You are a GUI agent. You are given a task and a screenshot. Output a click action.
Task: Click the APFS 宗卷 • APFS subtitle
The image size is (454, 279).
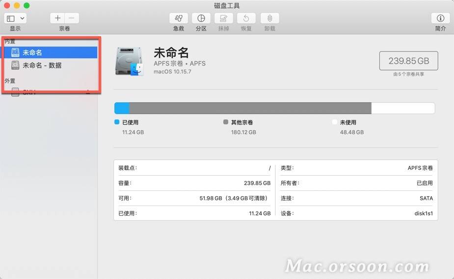click(180, 64)
